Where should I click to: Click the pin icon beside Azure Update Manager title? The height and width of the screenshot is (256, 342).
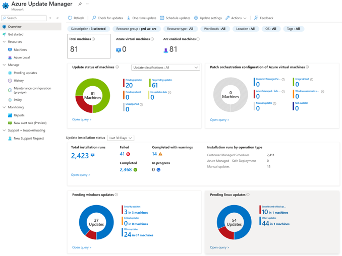[80, 4]
